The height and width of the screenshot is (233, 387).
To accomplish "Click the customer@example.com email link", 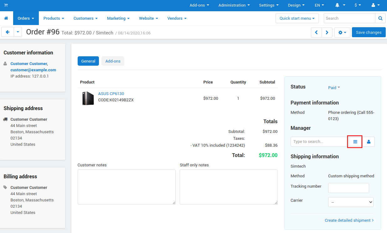I will point(33,70).
